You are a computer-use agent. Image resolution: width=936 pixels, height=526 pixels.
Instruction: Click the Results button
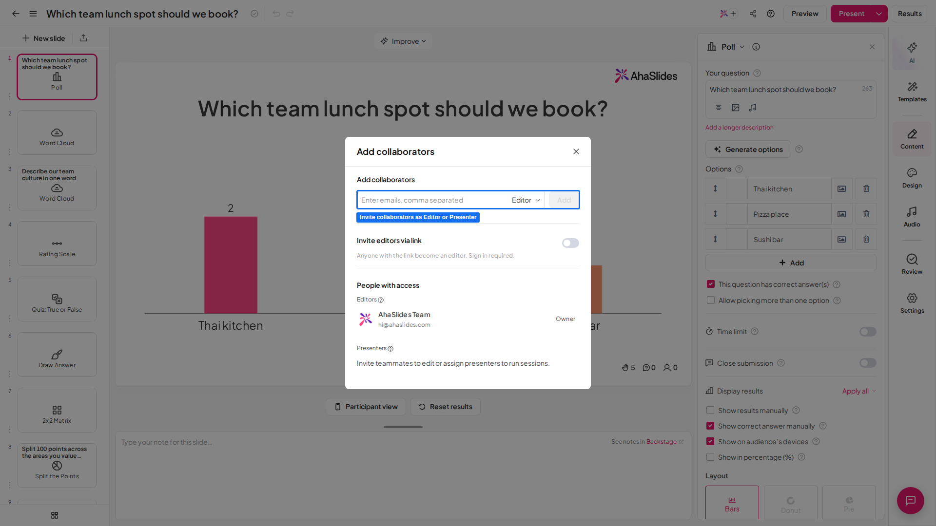click(x=910, y=14)
